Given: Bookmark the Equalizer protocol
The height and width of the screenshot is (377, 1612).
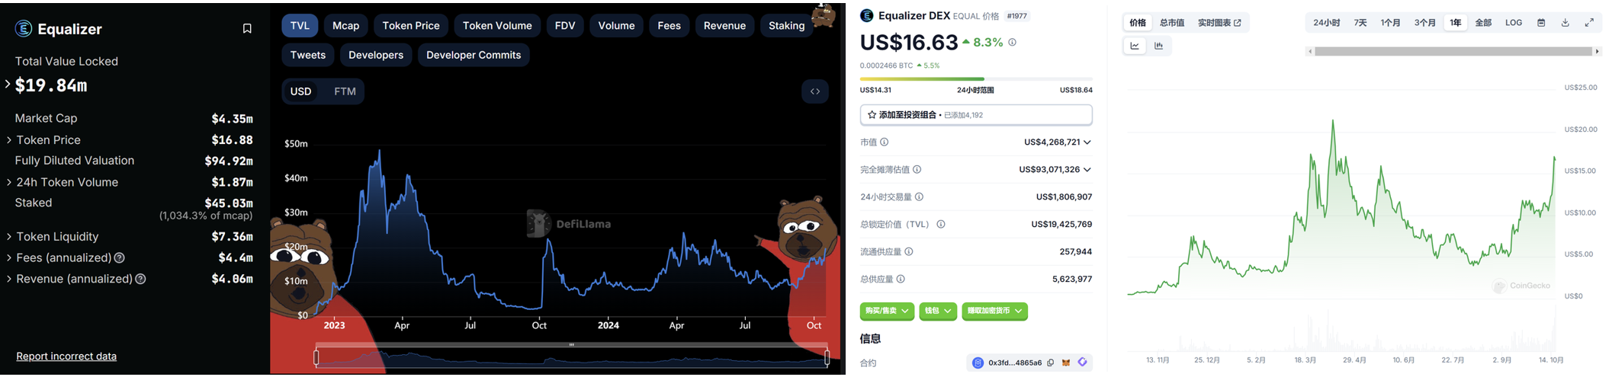Looking at the screenshot, I should (x=247, y=28).
